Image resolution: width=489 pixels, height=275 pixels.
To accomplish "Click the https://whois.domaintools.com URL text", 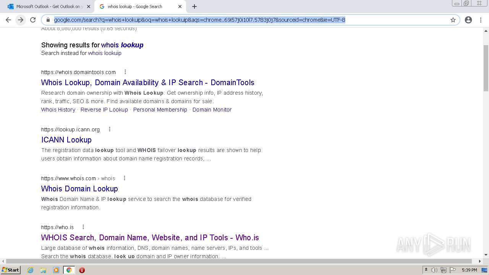I will [78, 72].
